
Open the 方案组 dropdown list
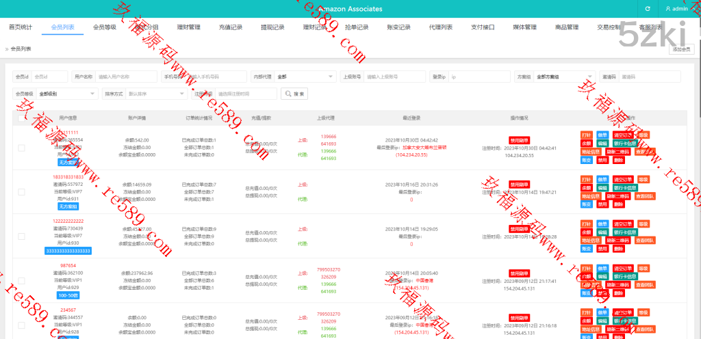click(564, 77)
